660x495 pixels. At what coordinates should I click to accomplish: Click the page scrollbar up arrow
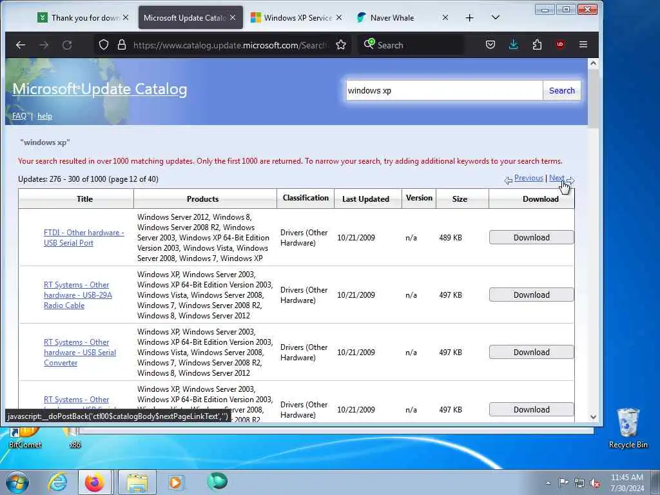(593, 63)
